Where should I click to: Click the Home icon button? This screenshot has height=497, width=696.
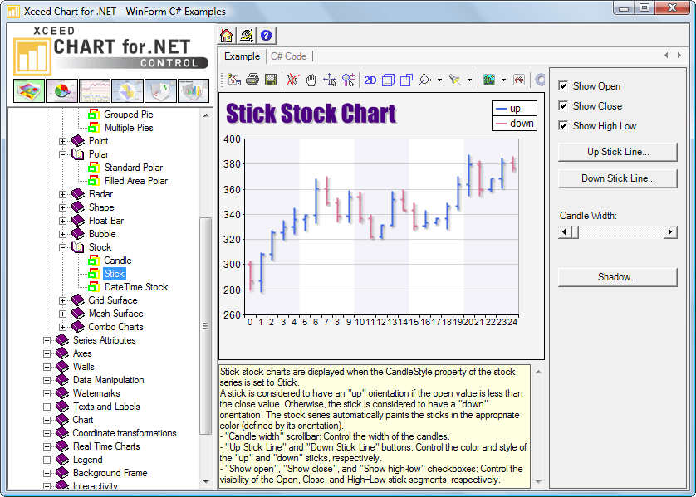tap(227, 36)
